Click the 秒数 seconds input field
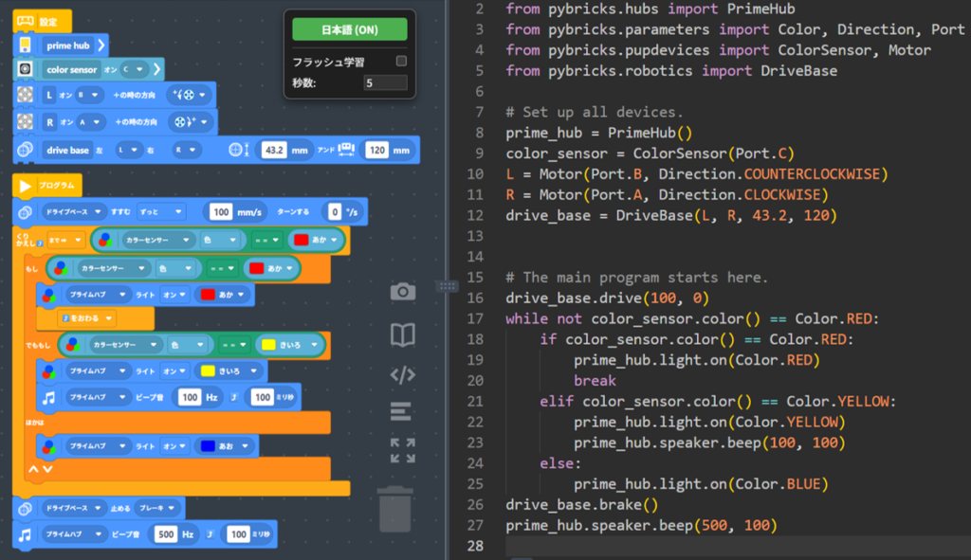 [x=385, y=83]
